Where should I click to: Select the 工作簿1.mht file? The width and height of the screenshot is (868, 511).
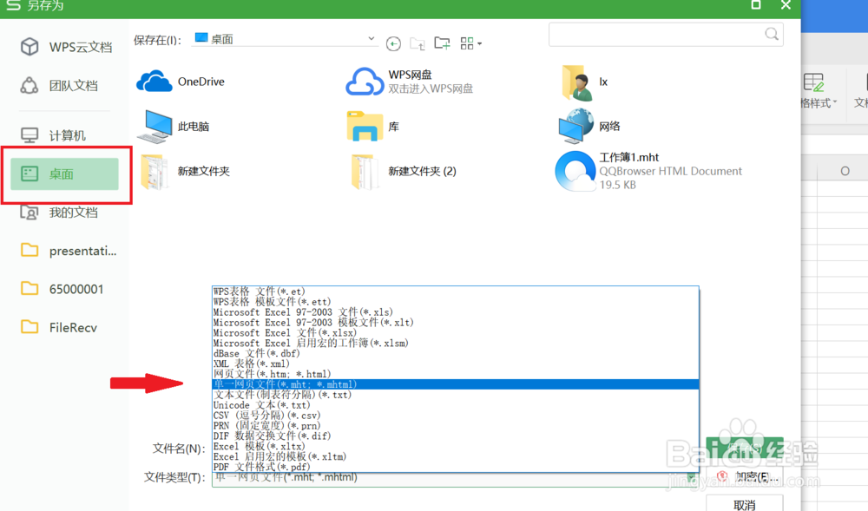(648, 171)
